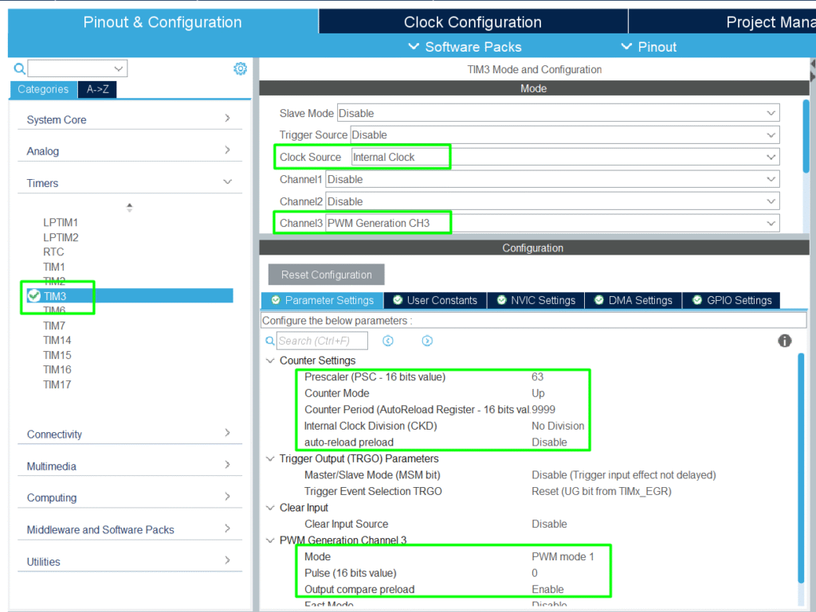
Task: Open the GPIO Settings tab
Action: point(731,300)
